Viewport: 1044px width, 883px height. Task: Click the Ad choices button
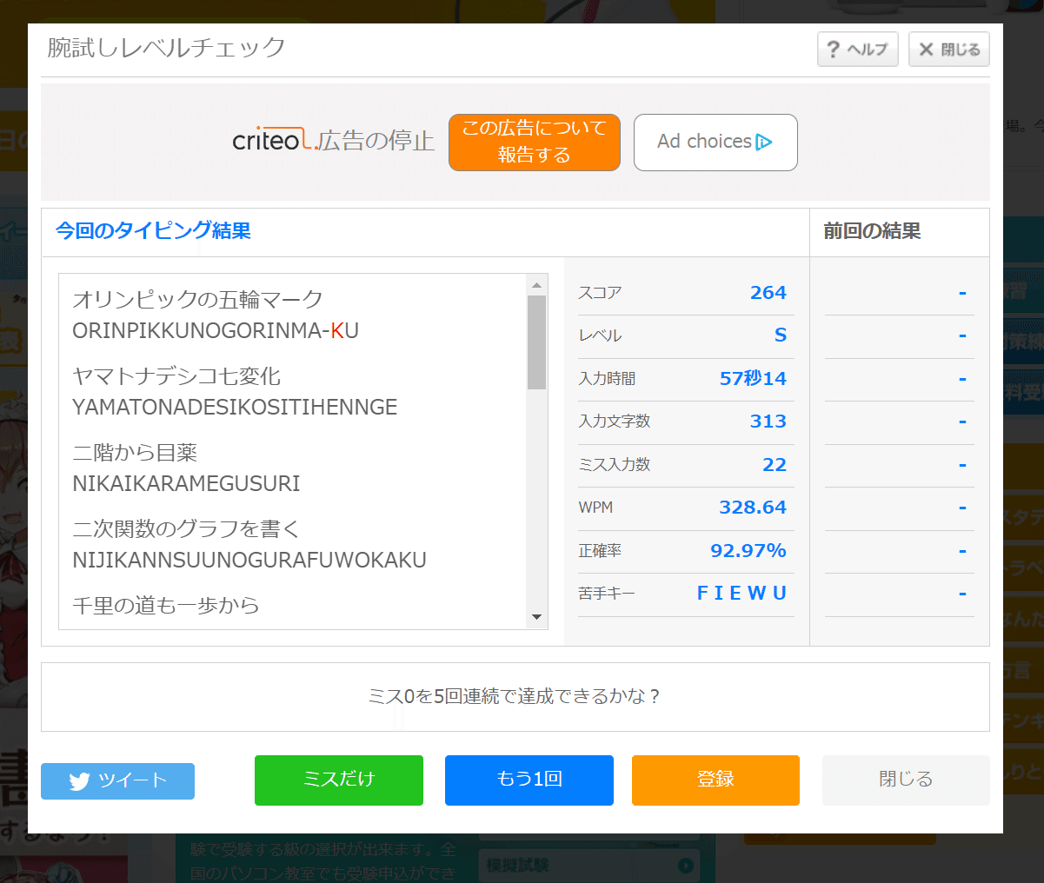tap(715, 142)
